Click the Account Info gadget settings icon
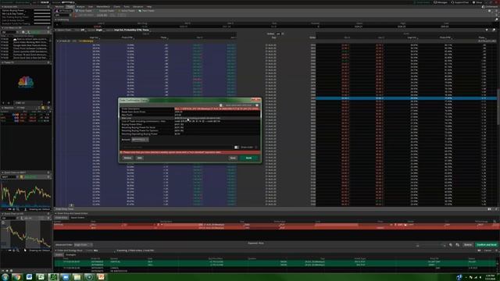The image size is (500, 281). pyautogui.click(x=48, y=7)
